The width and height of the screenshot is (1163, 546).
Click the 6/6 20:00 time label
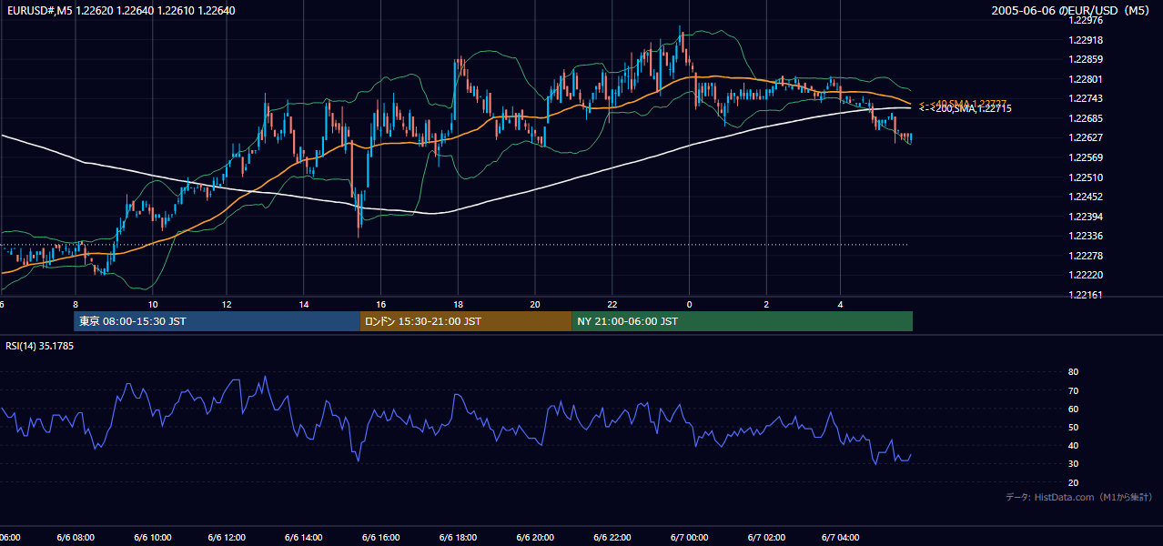click(535, 538)
